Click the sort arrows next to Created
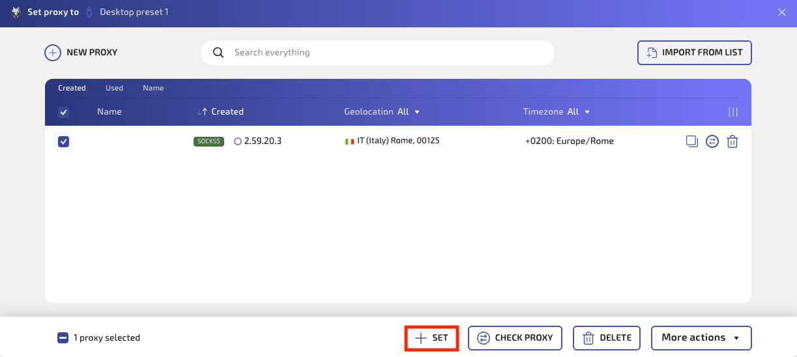 coord(202,112)
